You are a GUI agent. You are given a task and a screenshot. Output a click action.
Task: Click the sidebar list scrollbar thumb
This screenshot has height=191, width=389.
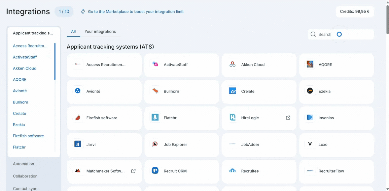[x=55, y=61]
